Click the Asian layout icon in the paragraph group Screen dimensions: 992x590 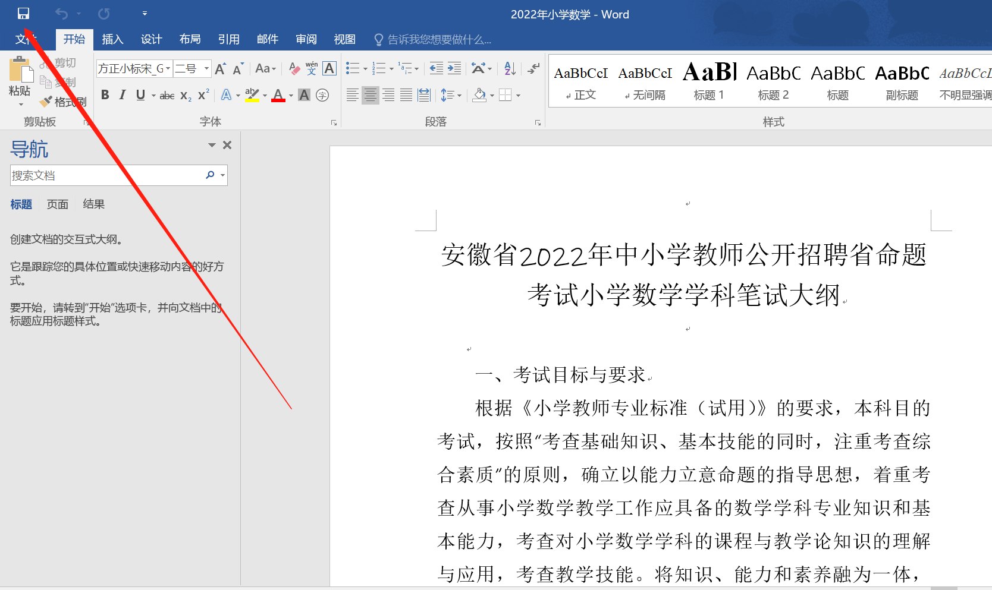click(478, 69)
